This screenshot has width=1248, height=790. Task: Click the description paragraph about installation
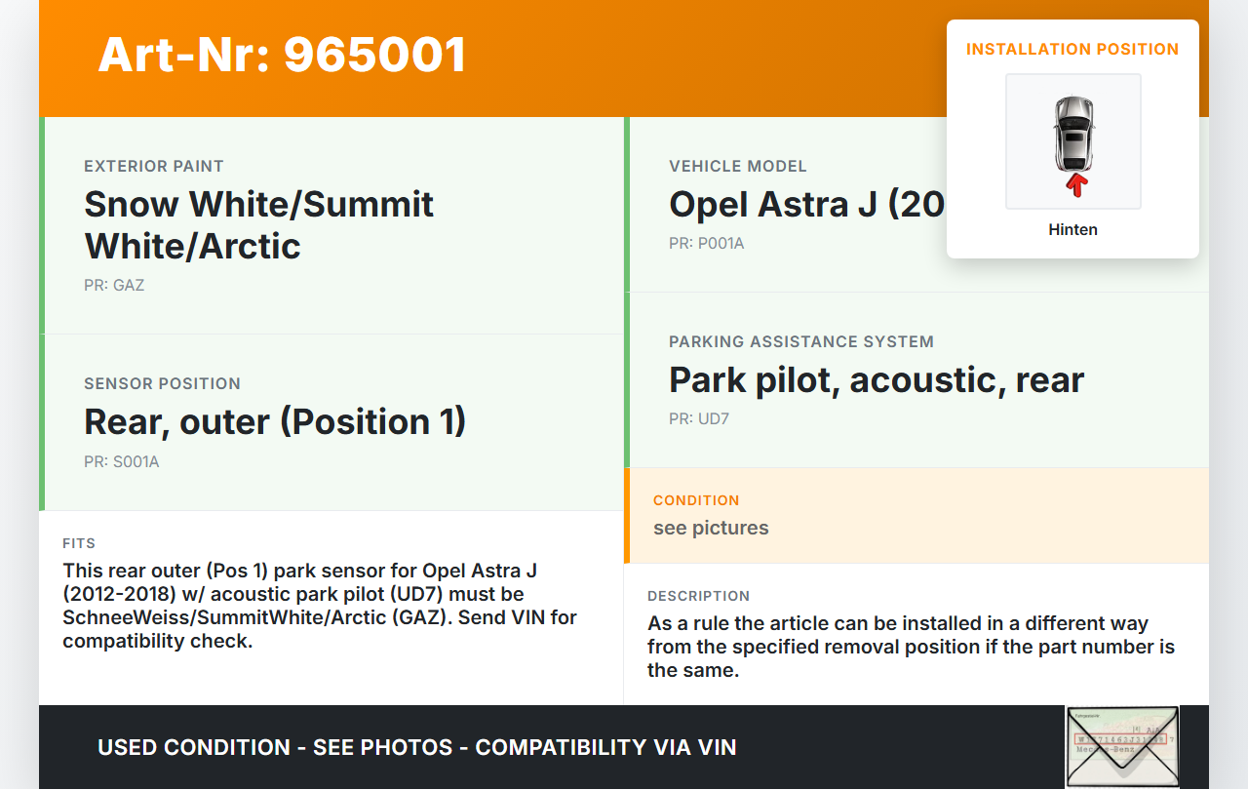(x=911, y=647)
